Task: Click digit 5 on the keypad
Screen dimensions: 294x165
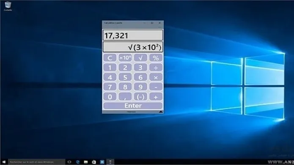Action: click(125, 77)
